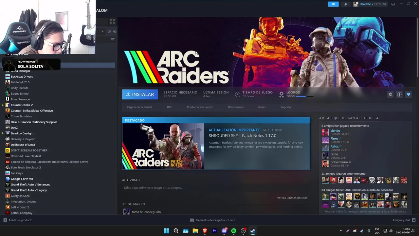Click the DON'T SCREAM TOGETHER game icon
This screenshot has height=236, width=419.
click(x=8, y=150)
